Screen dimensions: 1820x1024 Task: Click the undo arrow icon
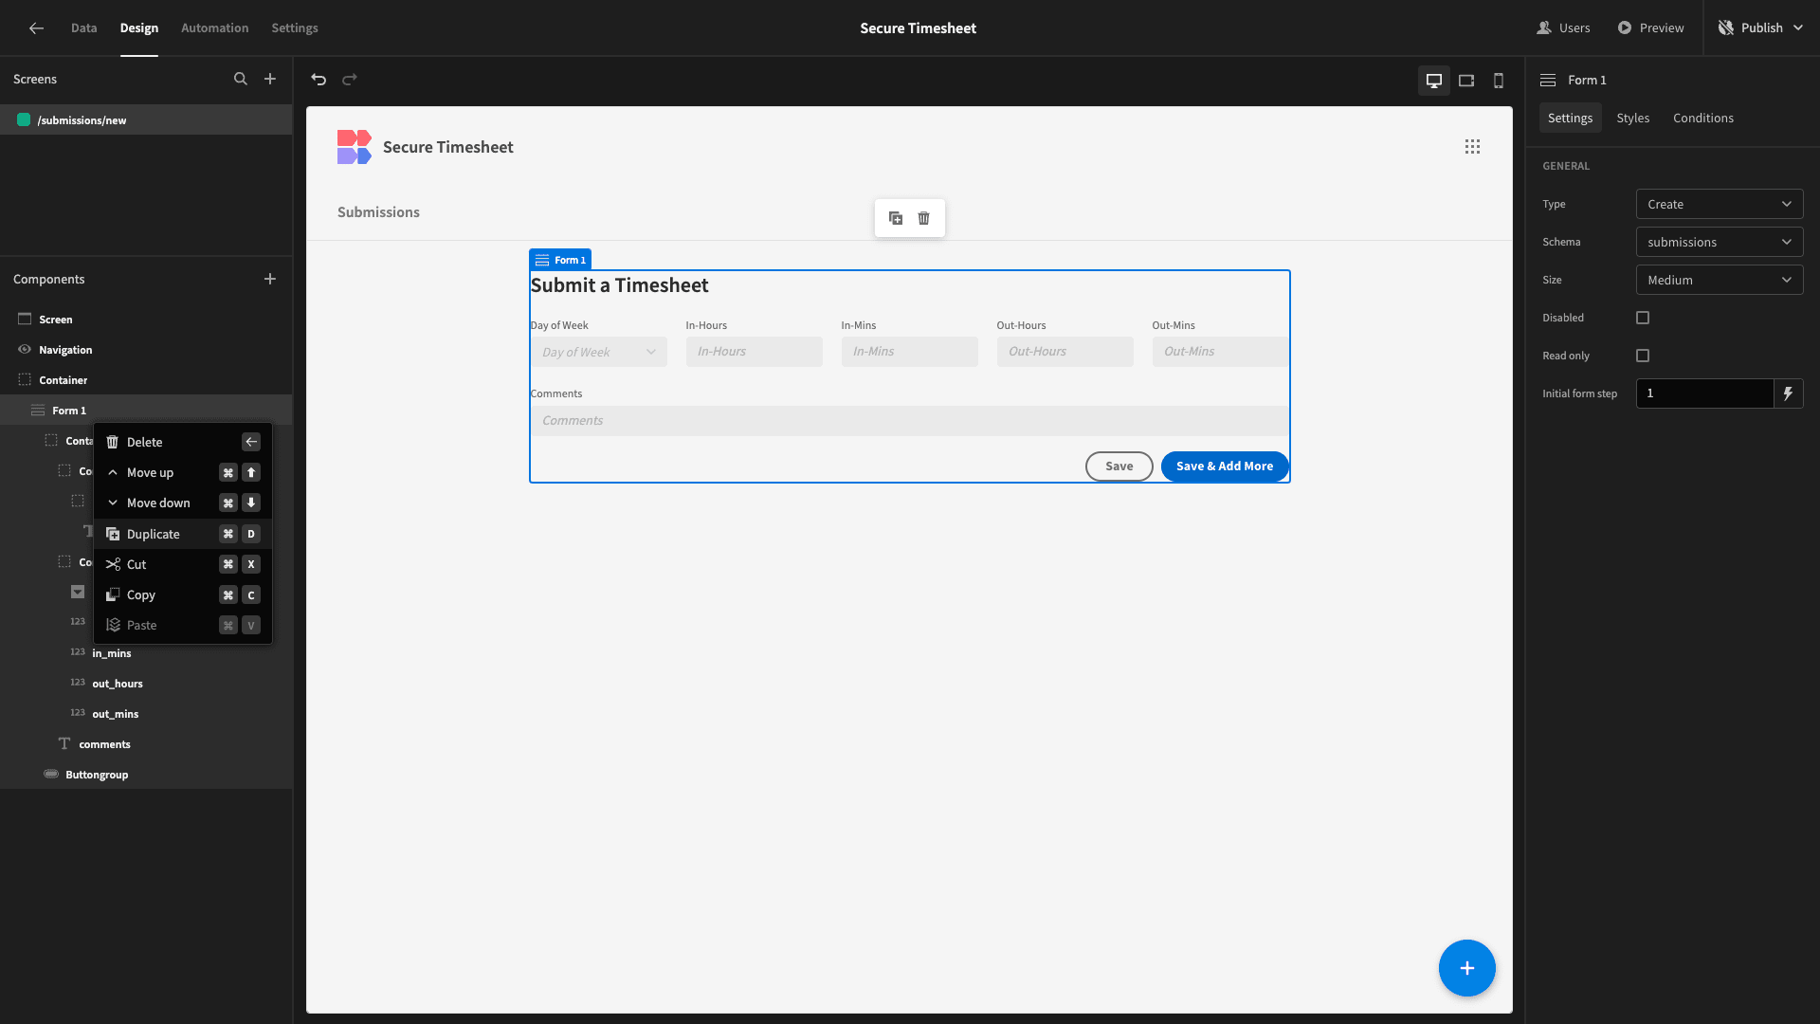pos(318,80)
